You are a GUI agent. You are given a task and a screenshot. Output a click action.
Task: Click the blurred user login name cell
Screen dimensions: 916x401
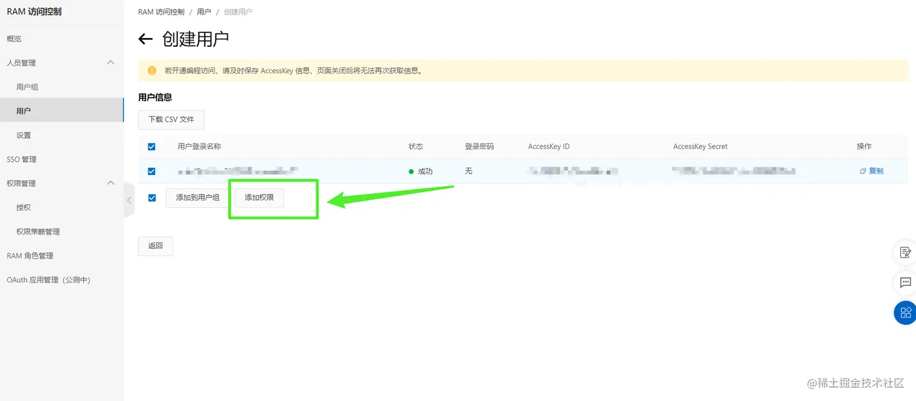pyautogui.click(x=238, y=171)
